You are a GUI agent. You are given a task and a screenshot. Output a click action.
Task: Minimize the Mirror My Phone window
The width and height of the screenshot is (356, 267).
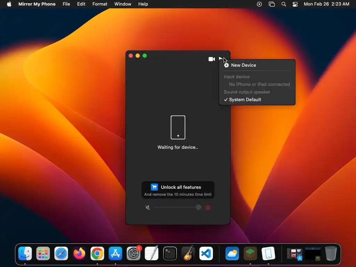tap(138, 56)
